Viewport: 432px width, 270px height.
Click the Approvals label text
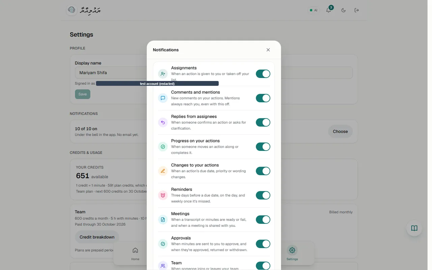181,238
